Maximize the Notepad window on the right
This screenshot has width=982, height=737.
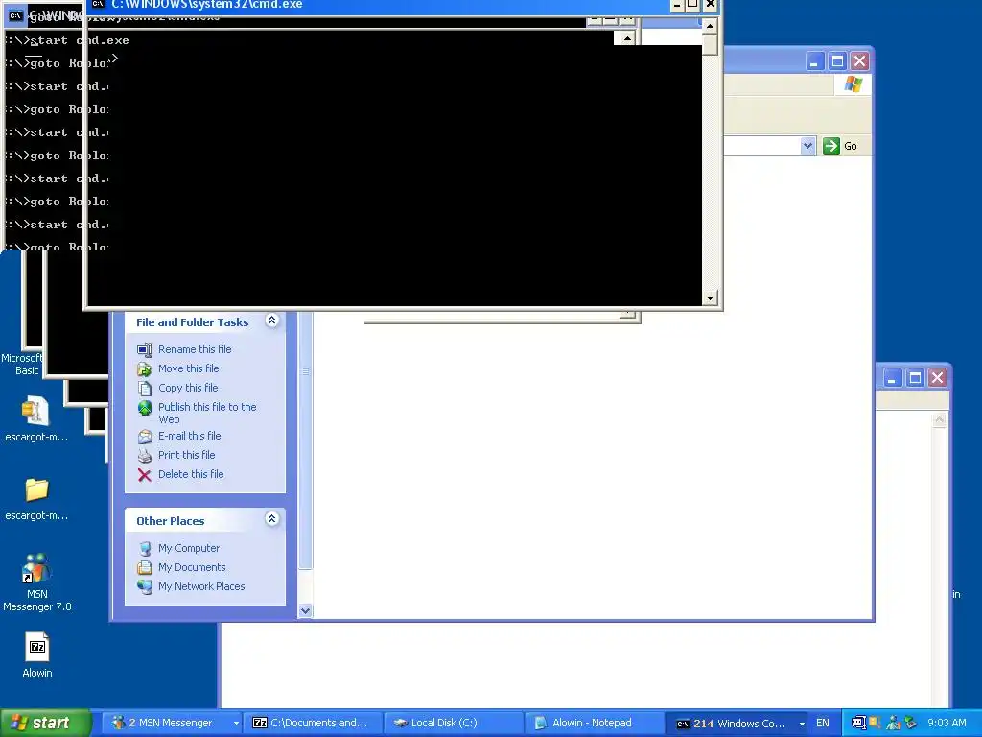pyautogui.click(x=915, y=378)
